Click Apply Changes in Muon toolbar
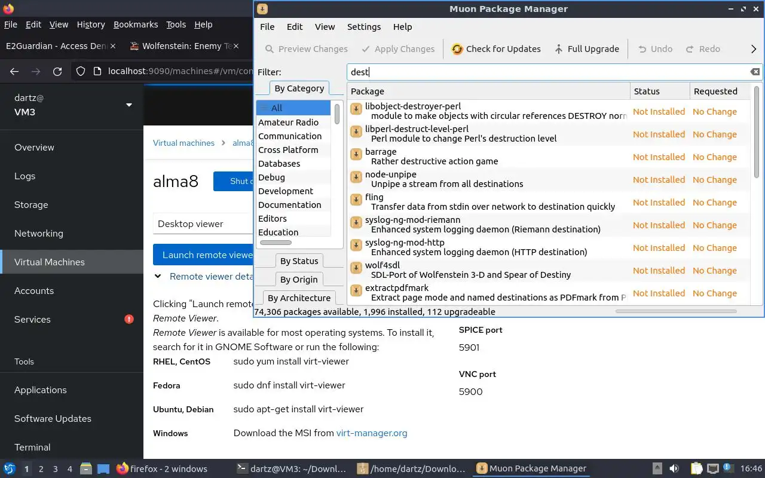 pos(398,49)
